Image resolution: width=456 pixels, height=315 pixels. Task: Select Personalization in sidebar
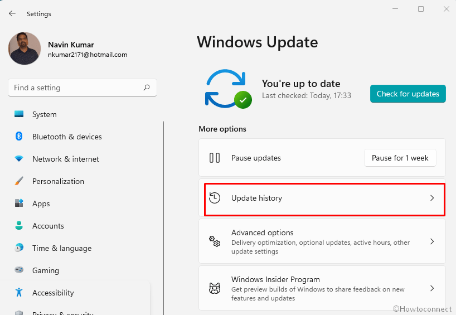(58, 181)
